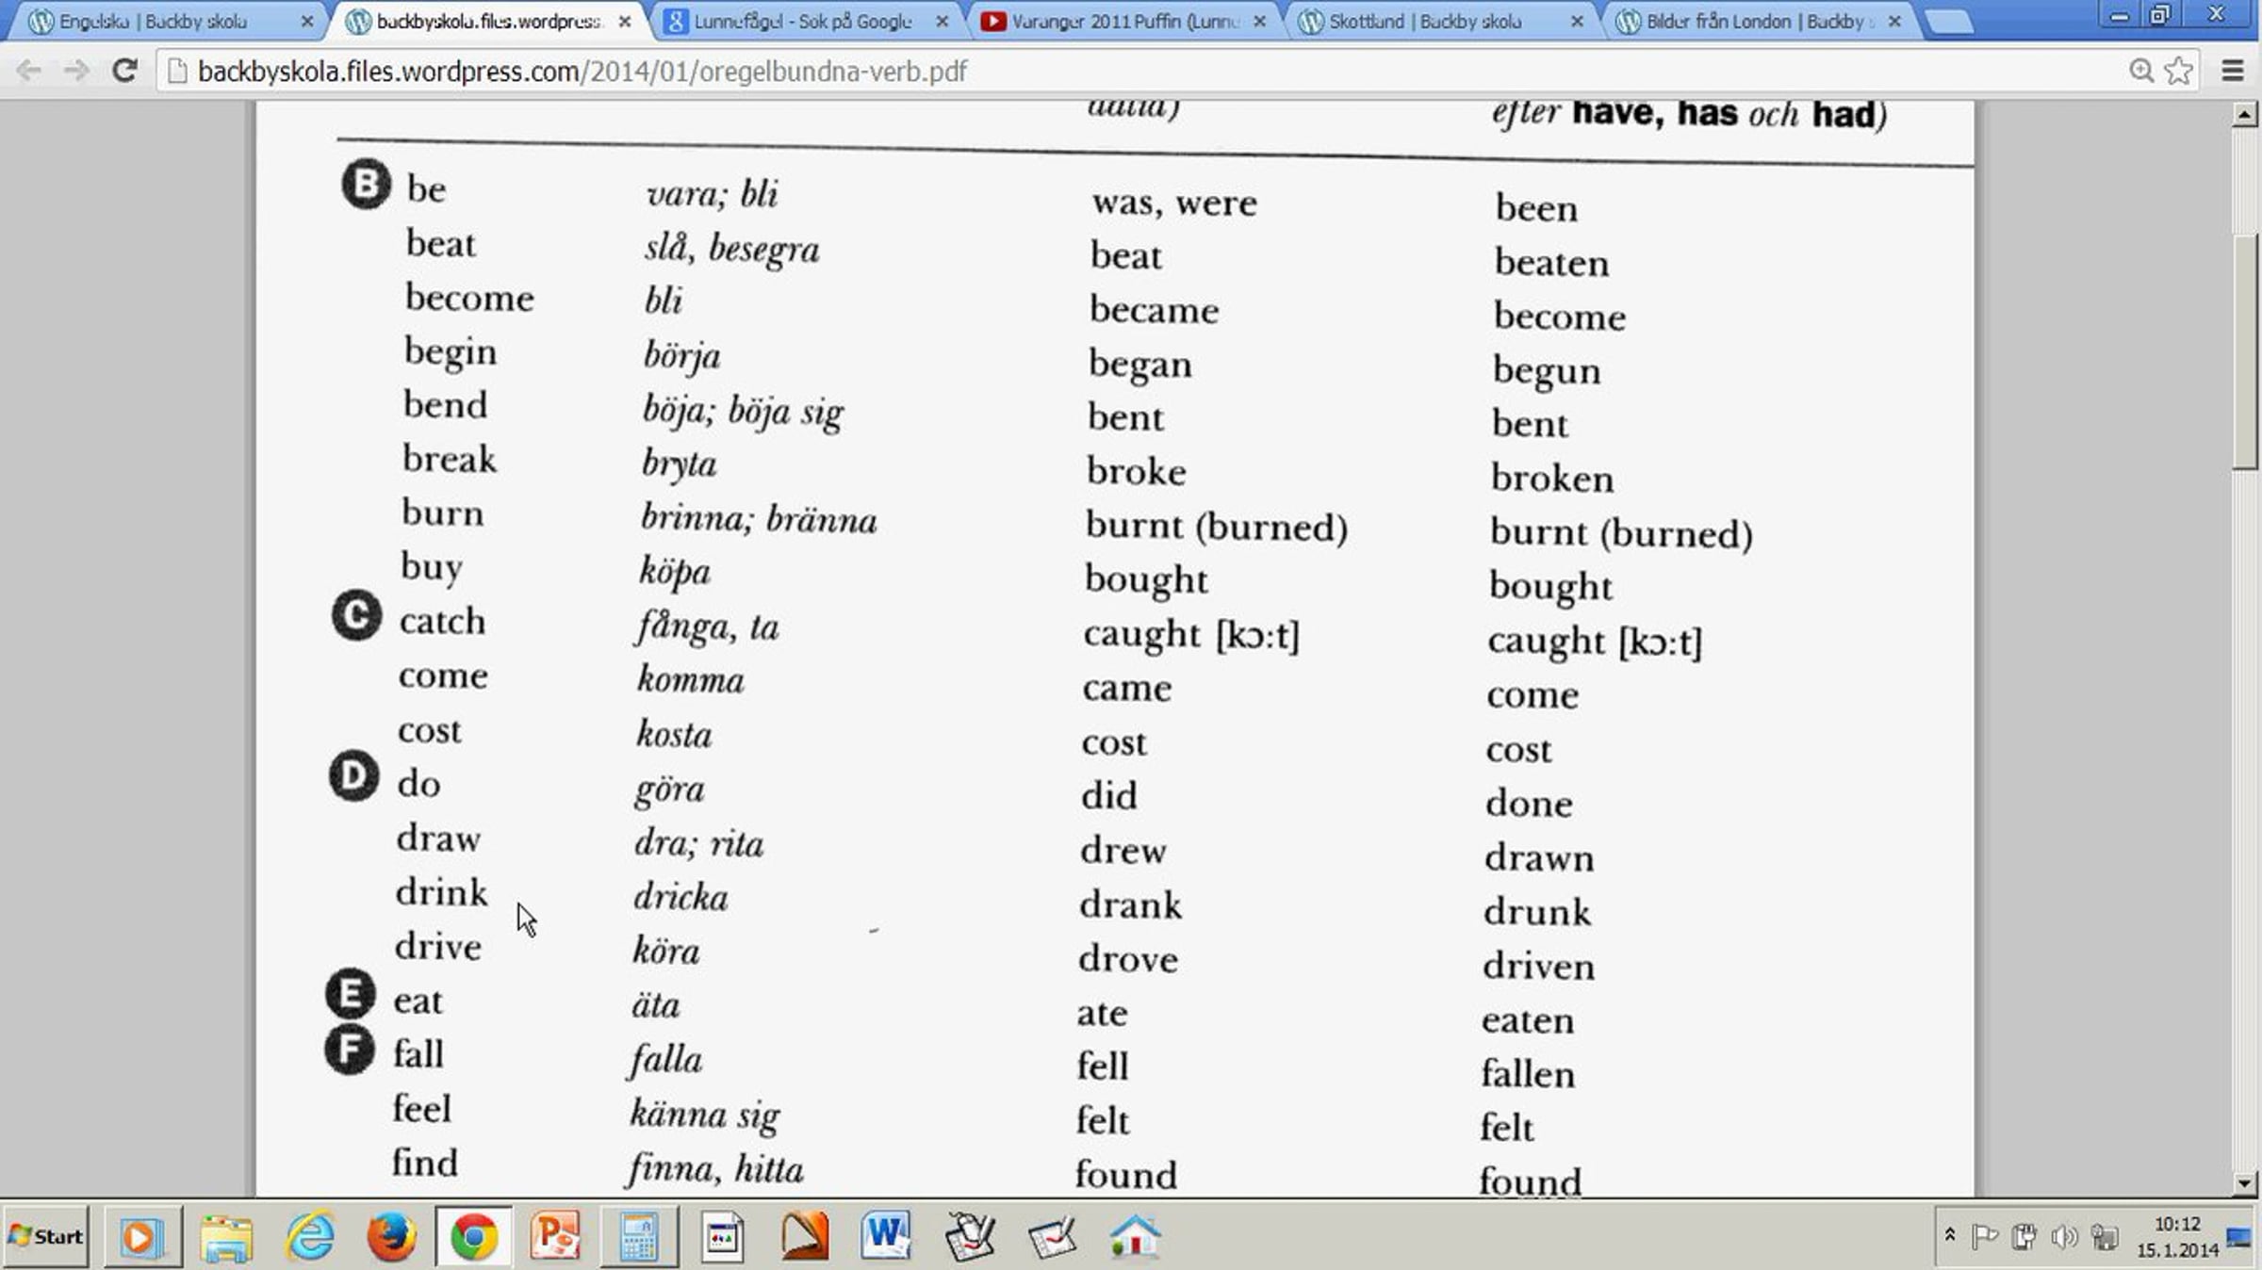Click the translation 'brinna; bränna'
2262x1270 pixels.
pyautogui.click(x=760, y=519)
